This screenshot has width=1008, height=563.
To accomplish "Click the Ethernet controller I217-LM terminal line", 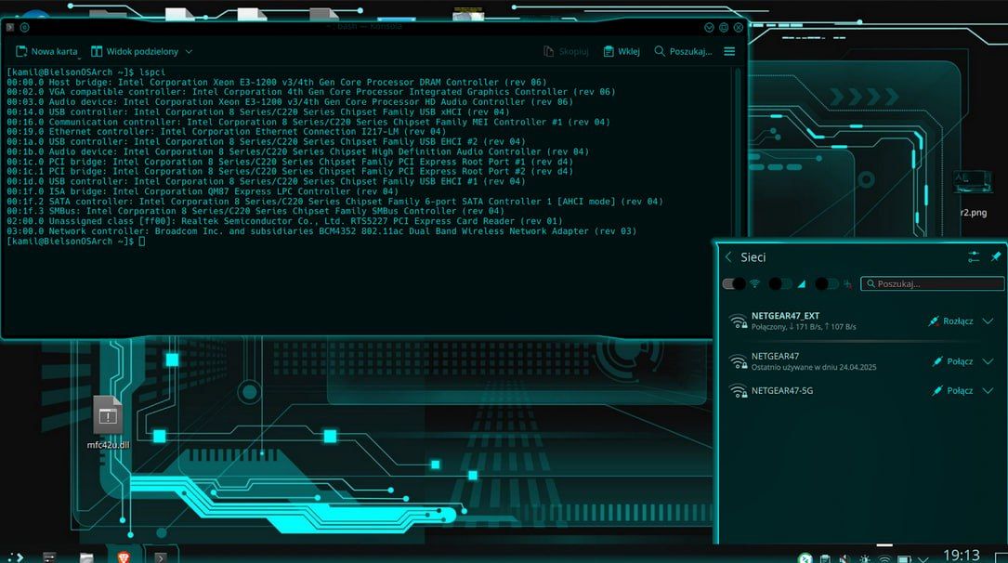I will tap(227, 131).
